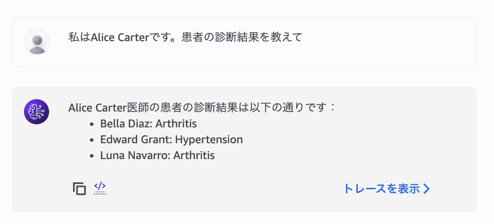Click the bullet point before Edward Grant

pyautogui.click(x=92, y=140)
